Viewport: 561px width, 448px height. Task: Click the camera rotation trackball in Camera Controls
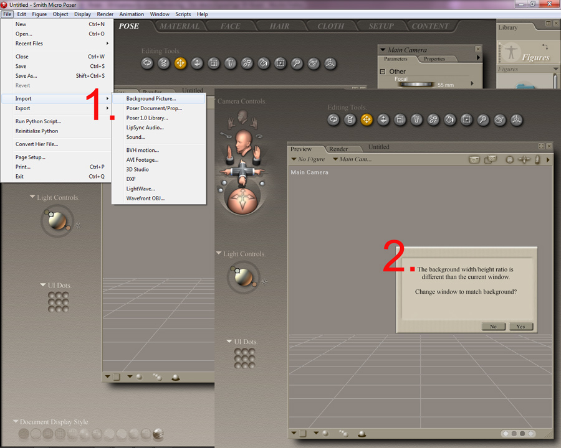tap(242, 202)
